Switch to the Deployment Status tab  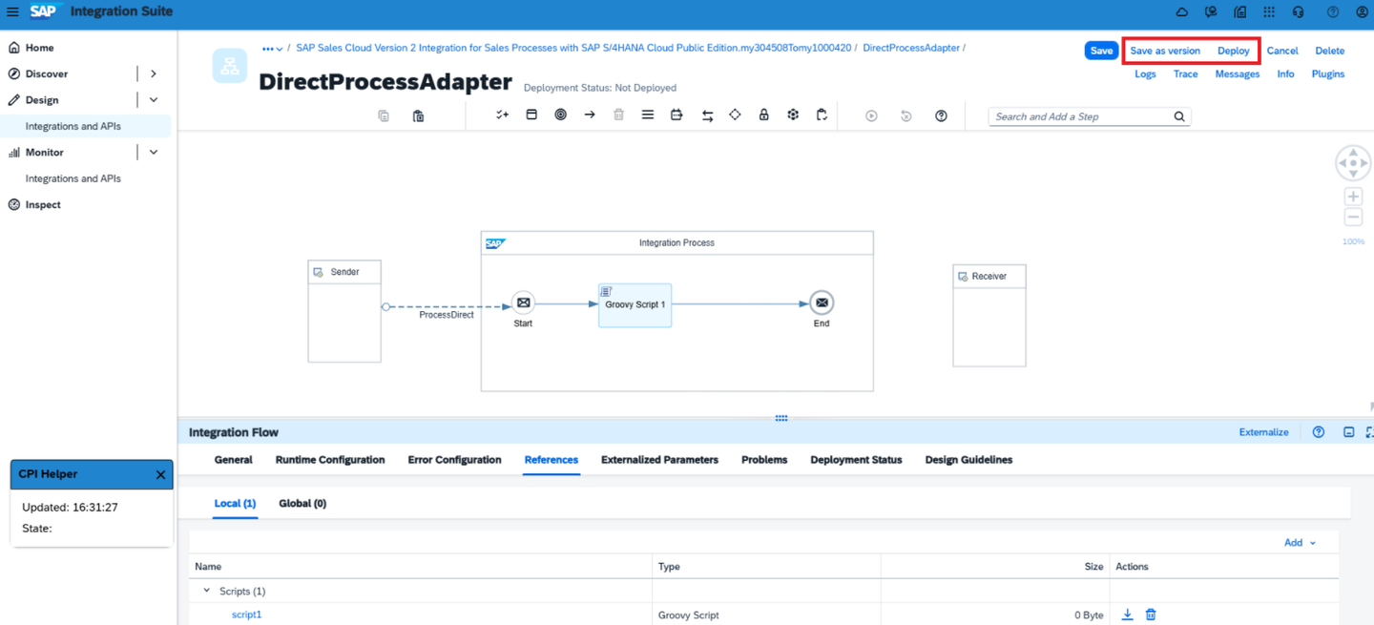point(856,460)
